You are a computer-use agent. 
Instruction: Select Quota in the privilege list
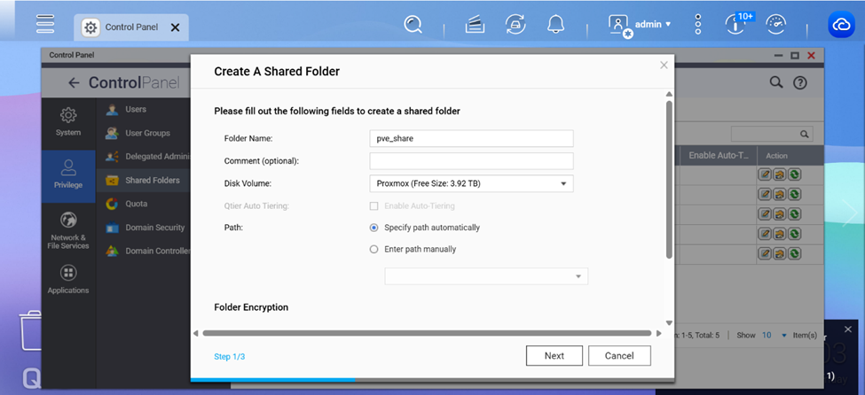point(136,204)
